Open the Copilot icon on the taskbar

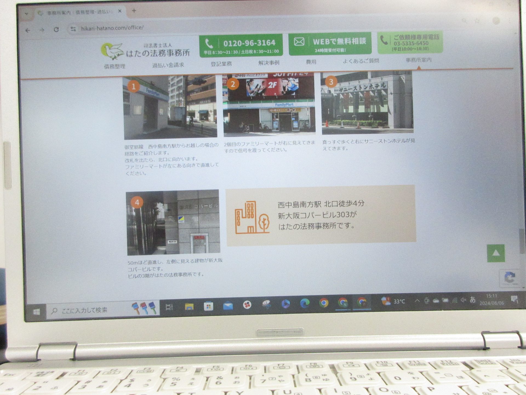point(286,304)
